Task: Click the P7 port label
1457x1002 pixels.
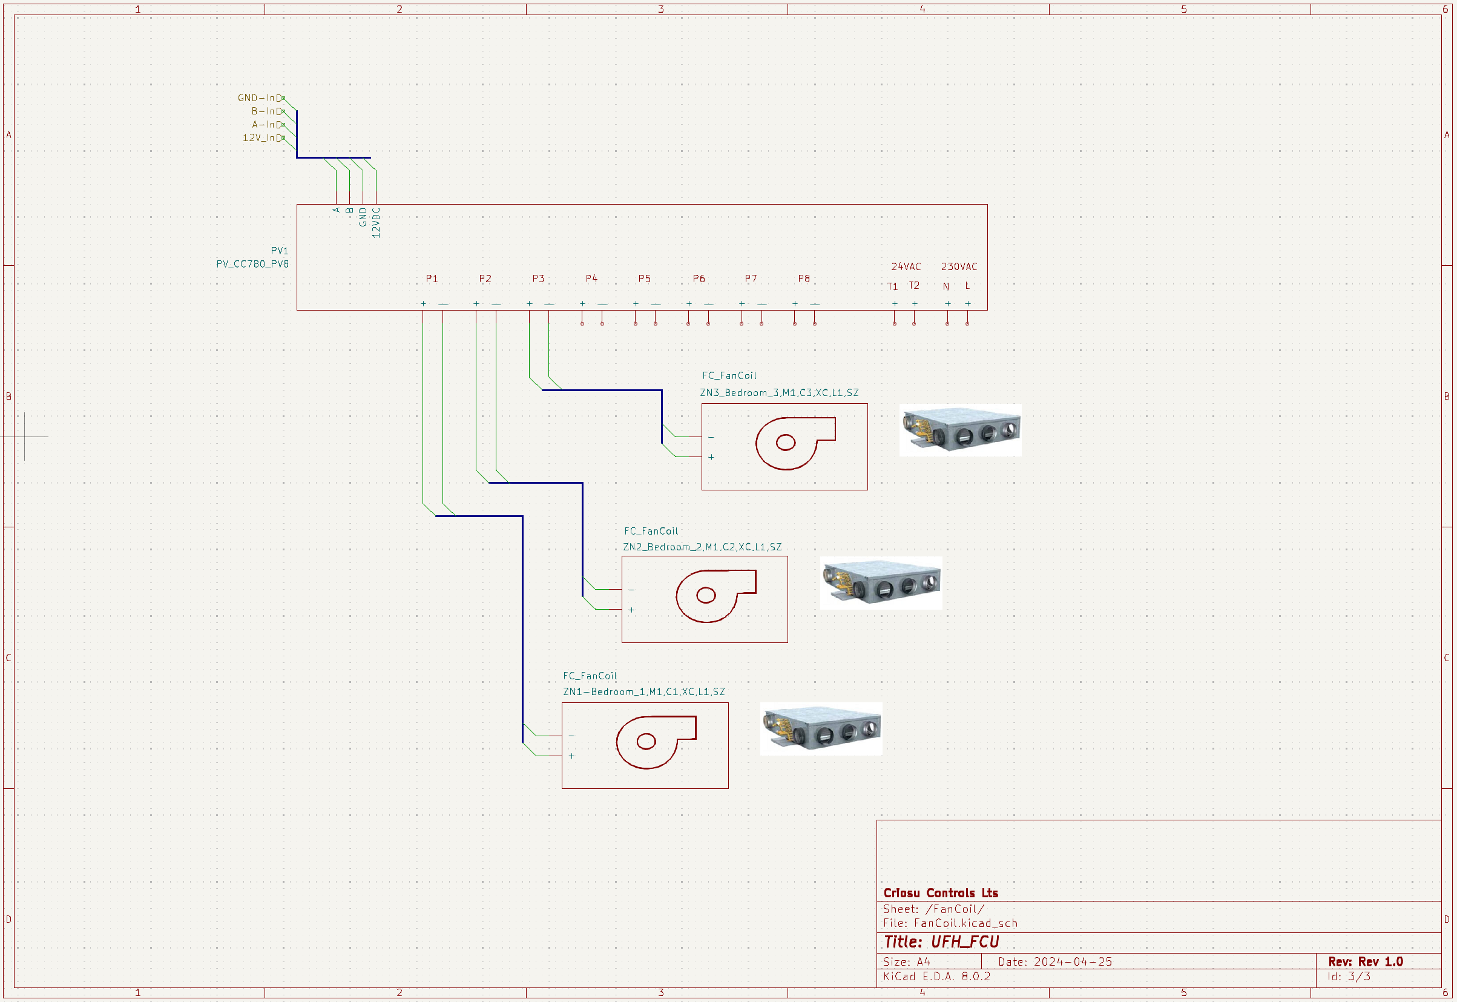Action: pos(751,278)
